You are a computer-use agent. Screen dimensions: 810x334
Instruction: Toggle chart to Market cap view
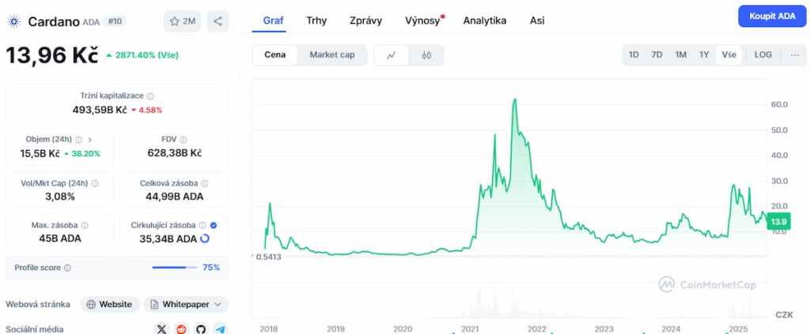331,55
